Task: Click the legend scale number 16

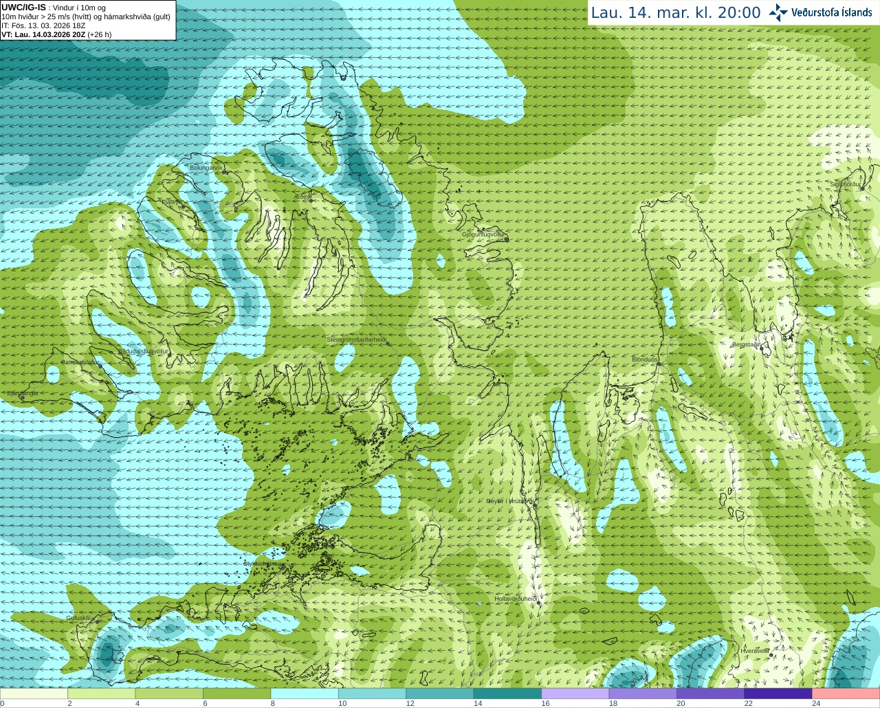Action: (546, 703)
